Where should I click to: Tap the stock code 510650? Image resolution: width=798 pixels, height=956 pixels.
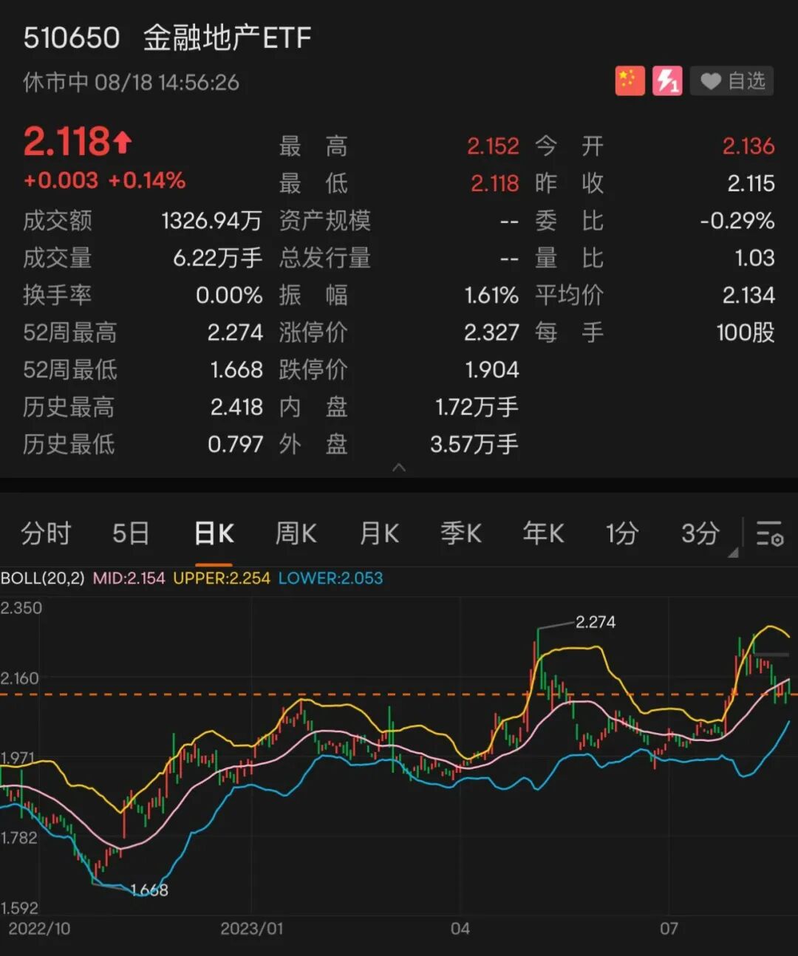tap(72, 38)
